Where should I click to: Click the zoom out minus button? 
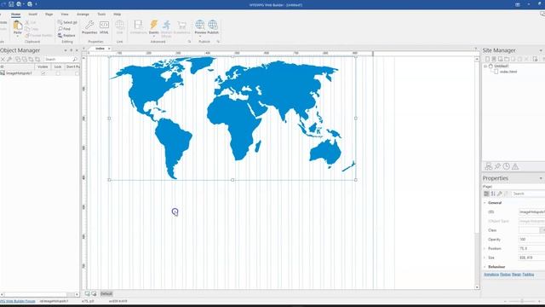pyautogui.click(x=505, y=301)
